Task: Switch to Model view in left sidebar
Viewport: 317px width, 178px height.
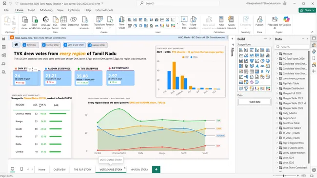Action: pos(3,55)
